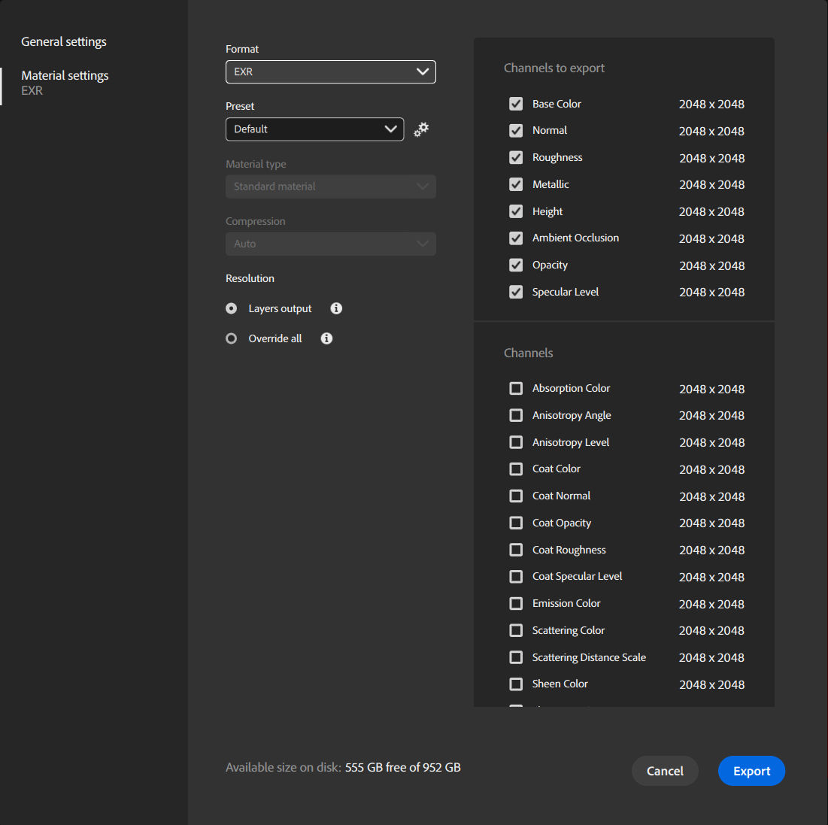
Task: Enable the Coat Normal channel
Action: click(x=516, y=496)
